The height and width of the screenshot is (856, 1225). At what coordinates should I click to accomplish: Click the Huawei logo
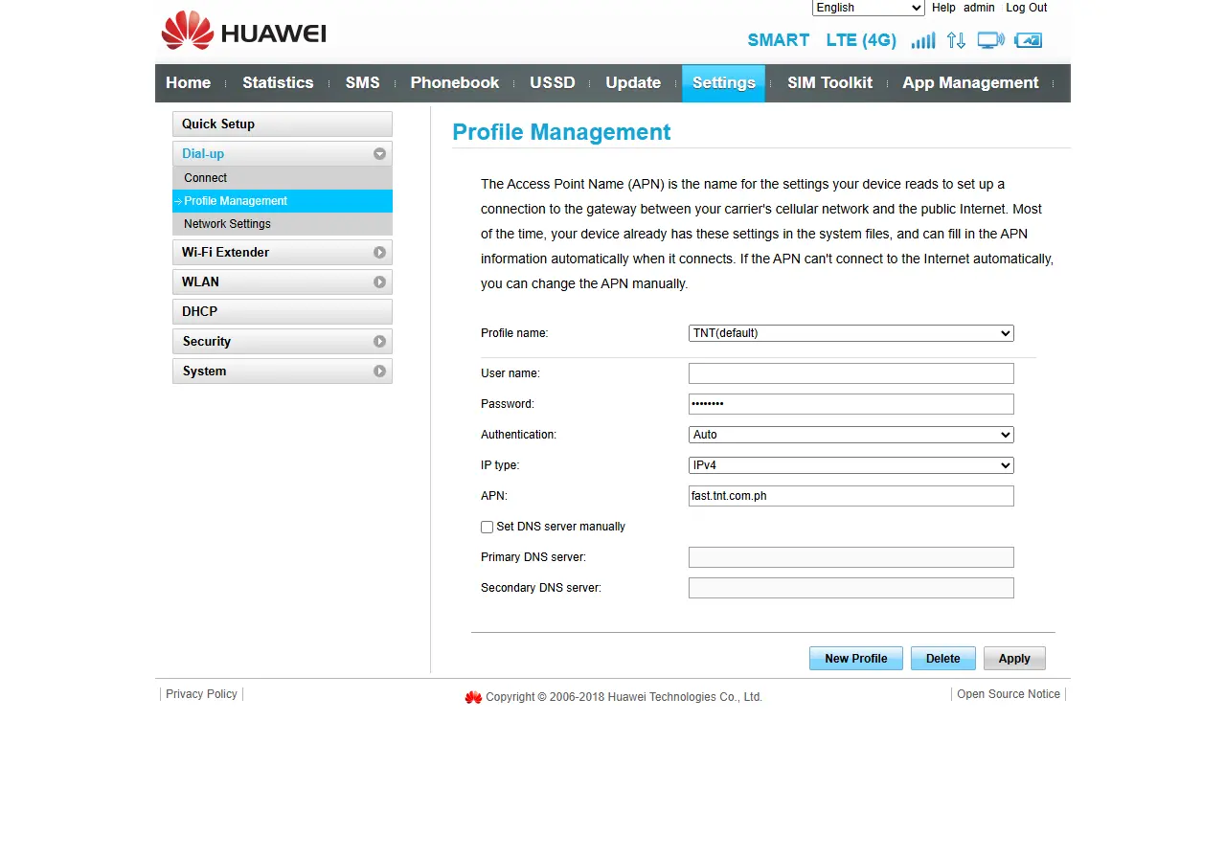244,31
